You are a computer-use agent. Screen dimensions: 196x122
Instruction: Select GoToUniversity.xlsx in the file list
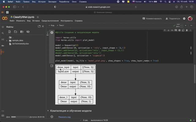tap(21, 44)
